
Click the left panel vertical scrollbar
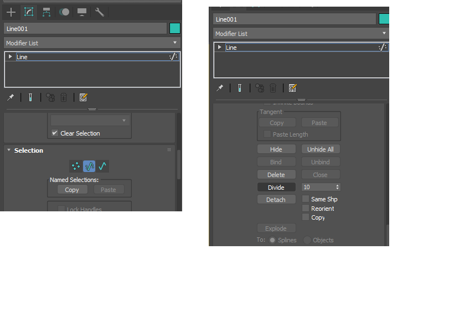[179, 164]
